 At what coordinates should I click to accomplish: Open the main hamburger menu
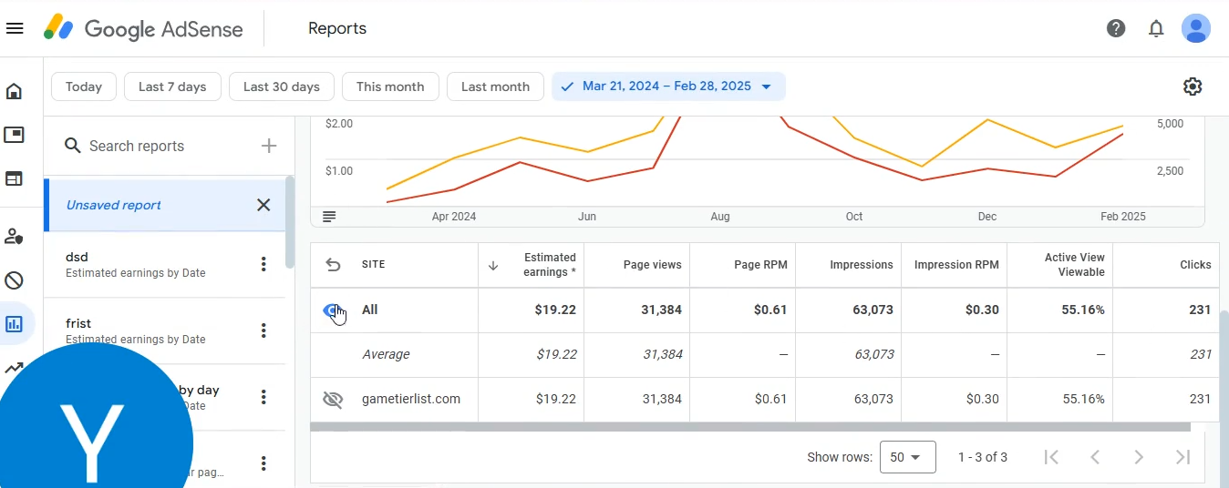click(15, 28)
